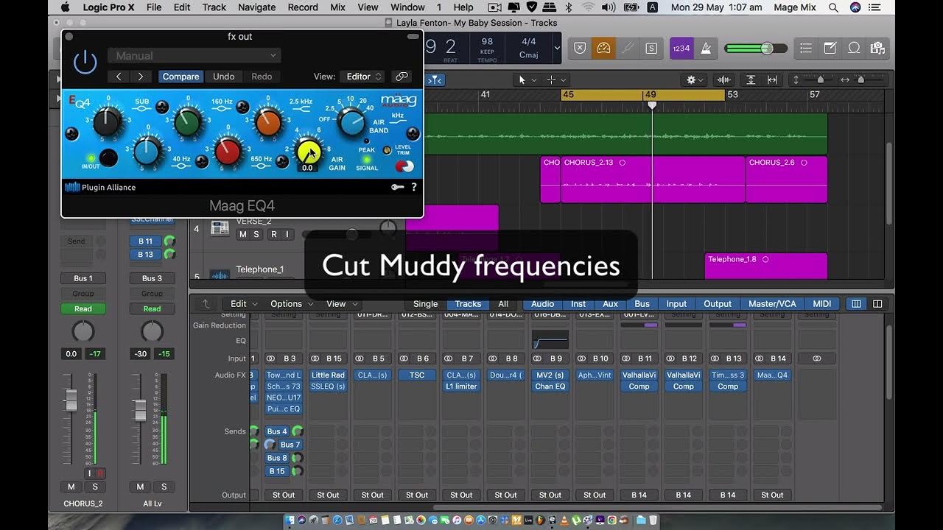Viewport: 943px width, 530px height.
Task: Switch mixer to Single view
Action: (425, 303)
